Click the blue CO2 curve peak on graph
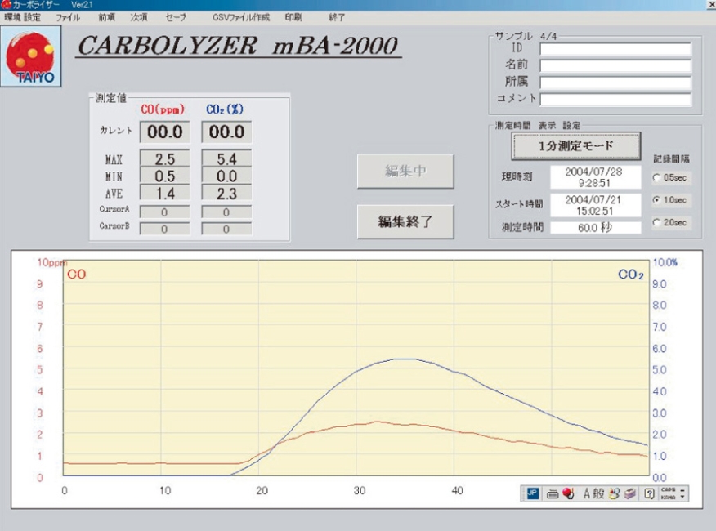The height and width of the screenshot is (531, 716). tap(406, 359)
